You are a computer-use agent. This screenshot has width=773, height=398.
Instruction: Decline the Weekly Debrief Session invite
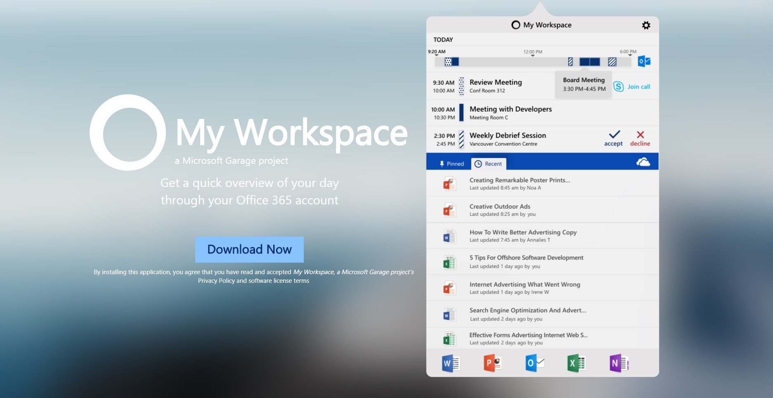pos(640,138)
